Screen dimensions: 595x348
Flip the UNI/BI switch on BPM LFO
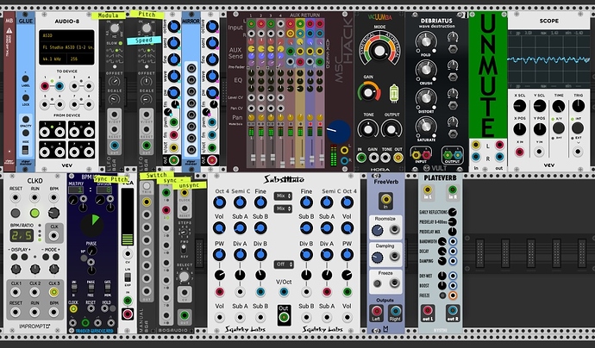(x=74, y=289)
